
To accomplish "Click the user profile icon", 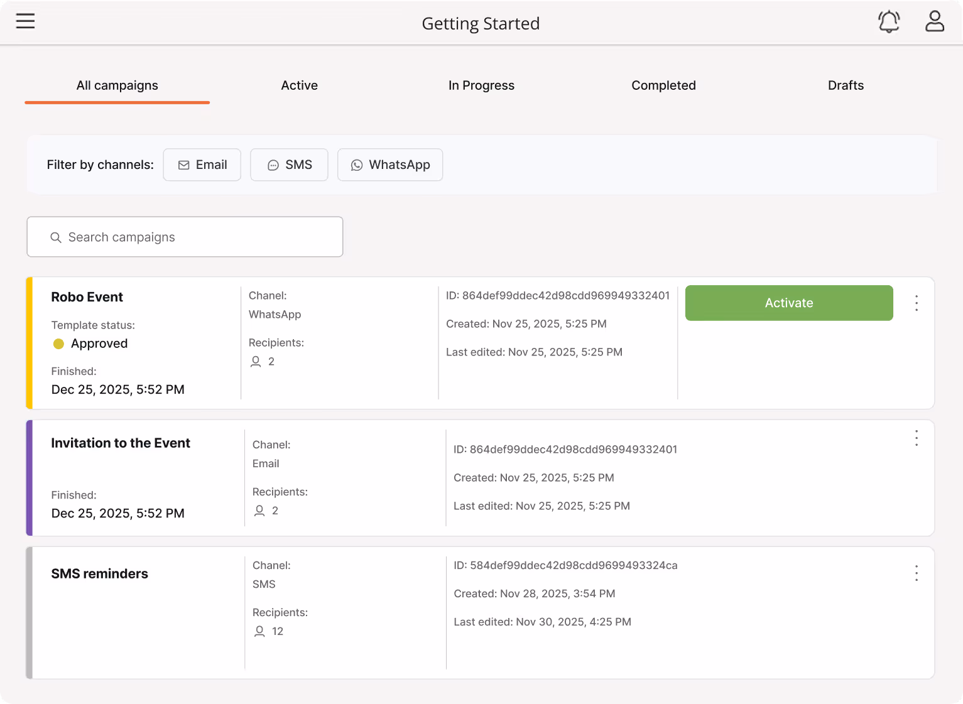I will click(935, 21).
